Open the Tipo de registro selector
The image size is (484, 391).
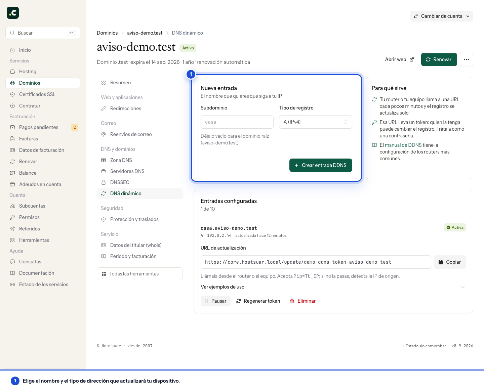point(316,122)
